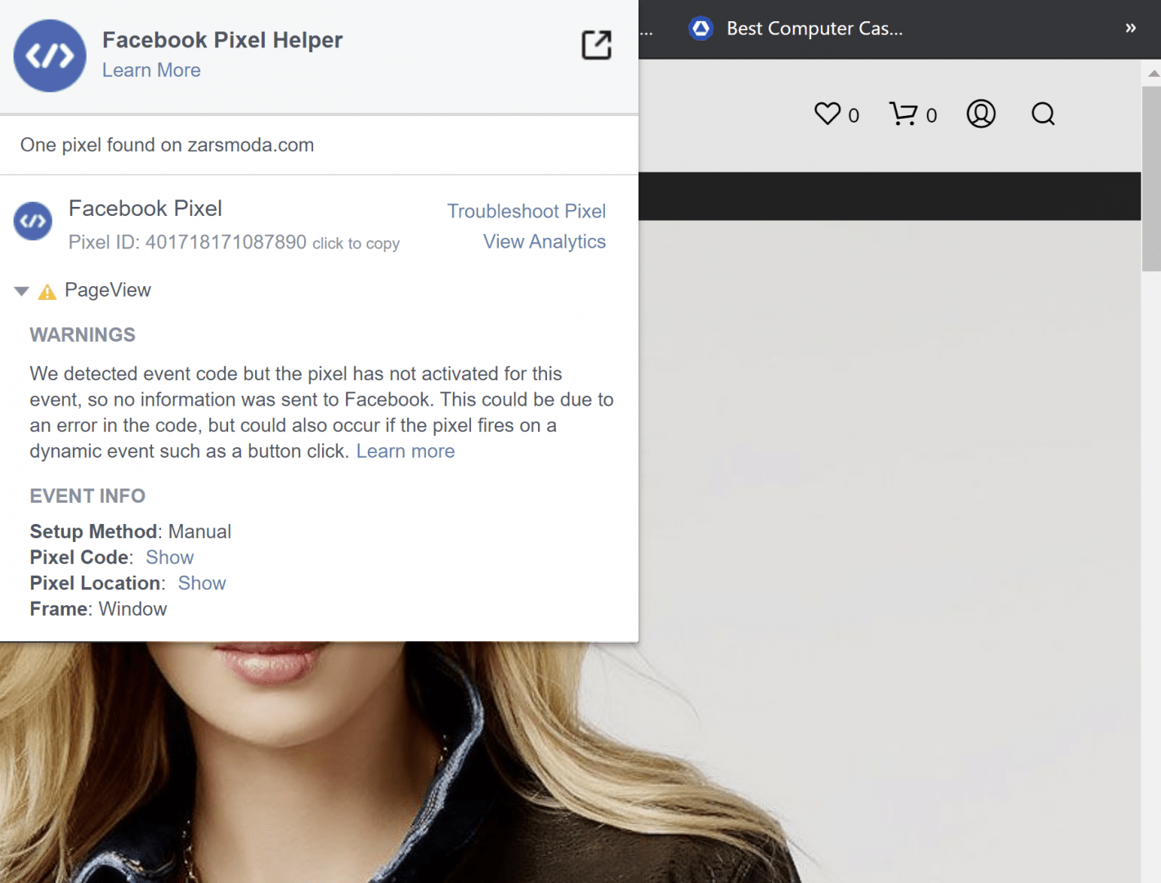Open the View Analytics link

point(545,242)
